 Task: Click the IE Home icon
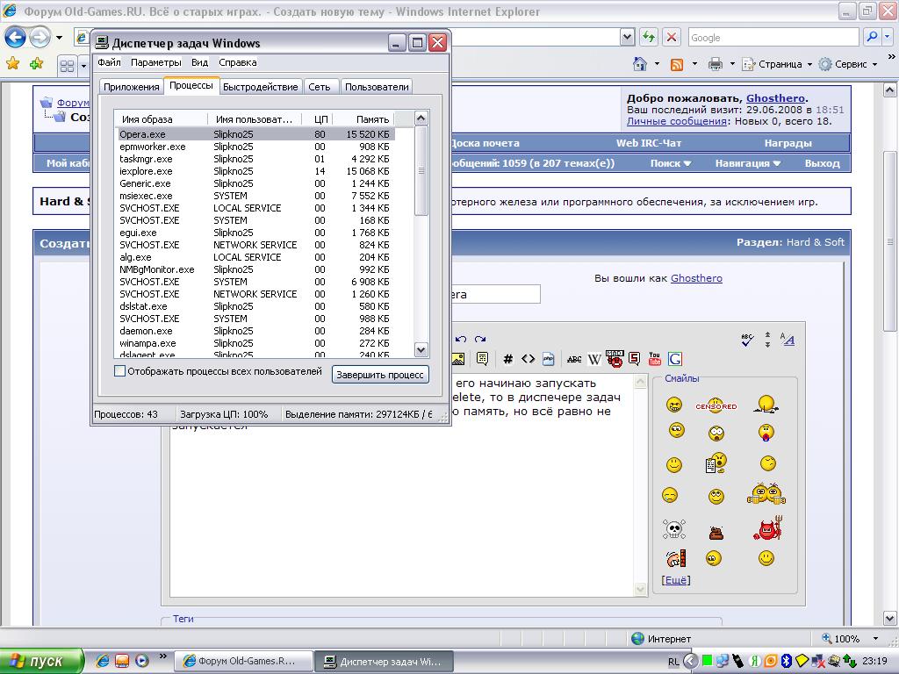point(640,64)
